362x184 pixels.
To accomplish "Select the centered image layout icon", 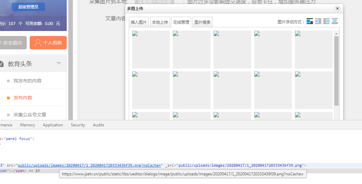I will coord(335,22).
